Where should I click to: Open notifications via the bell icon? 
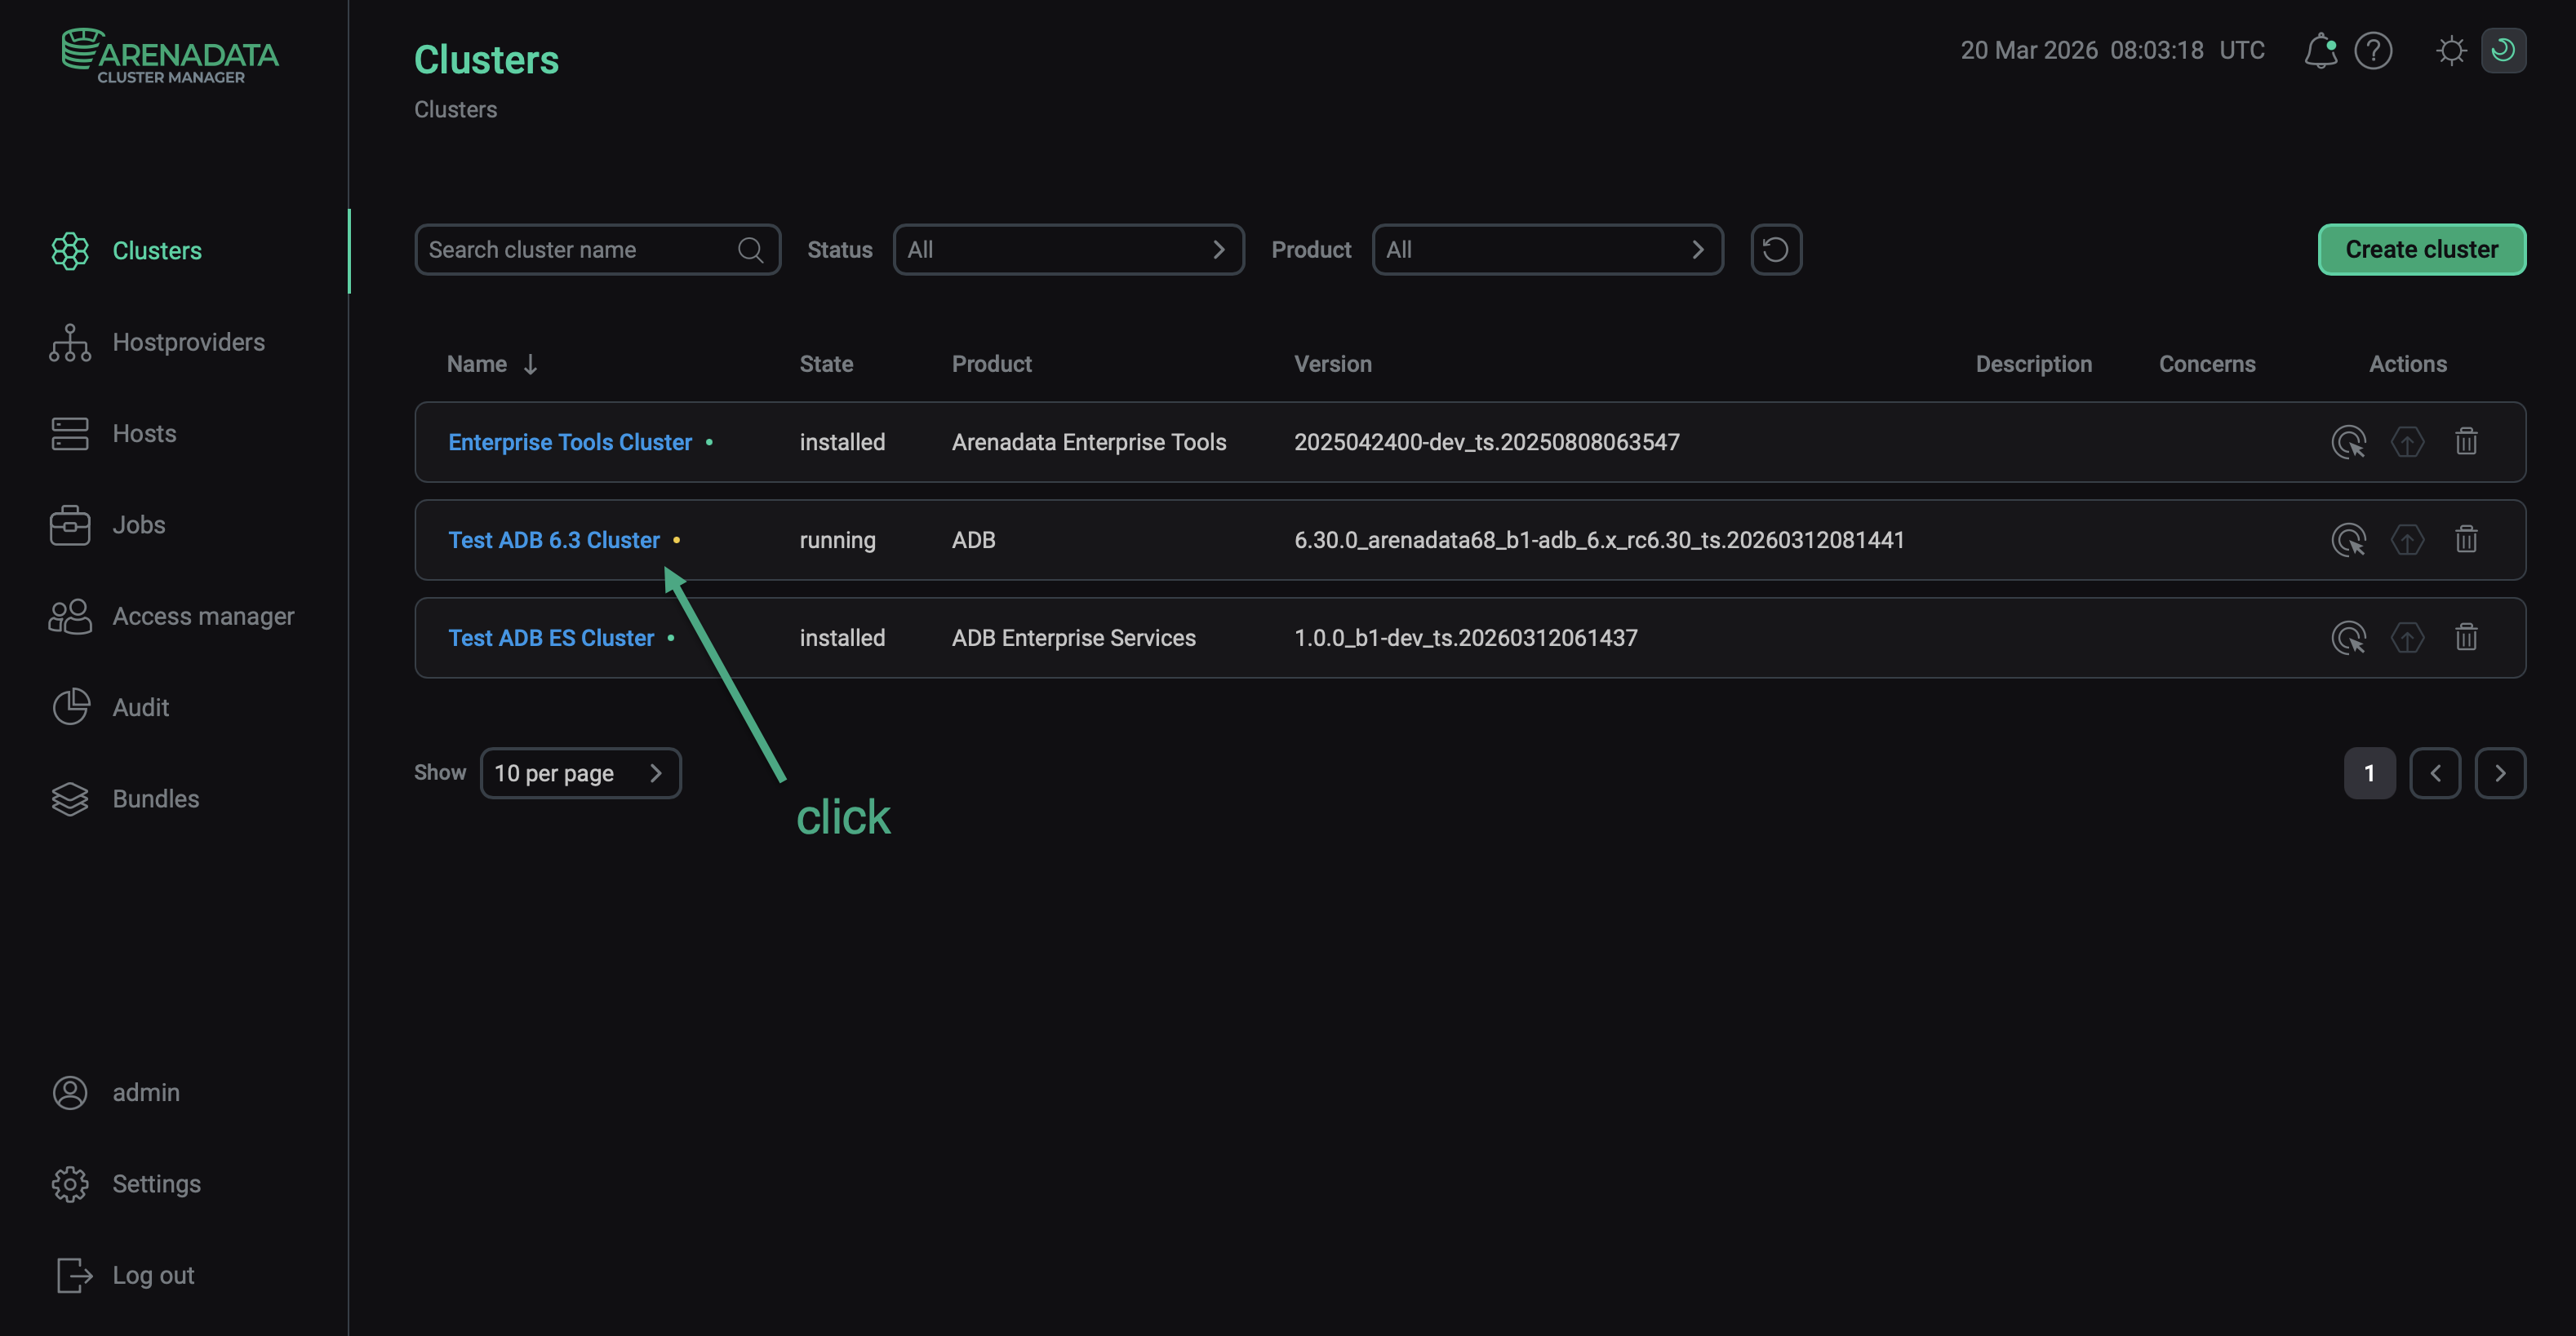(x=2321, y=50)
